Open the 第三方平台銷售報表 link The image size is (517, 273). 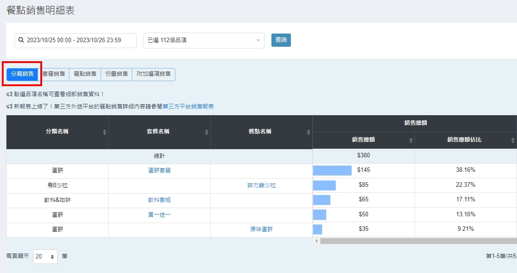click(x=188, y=107)
